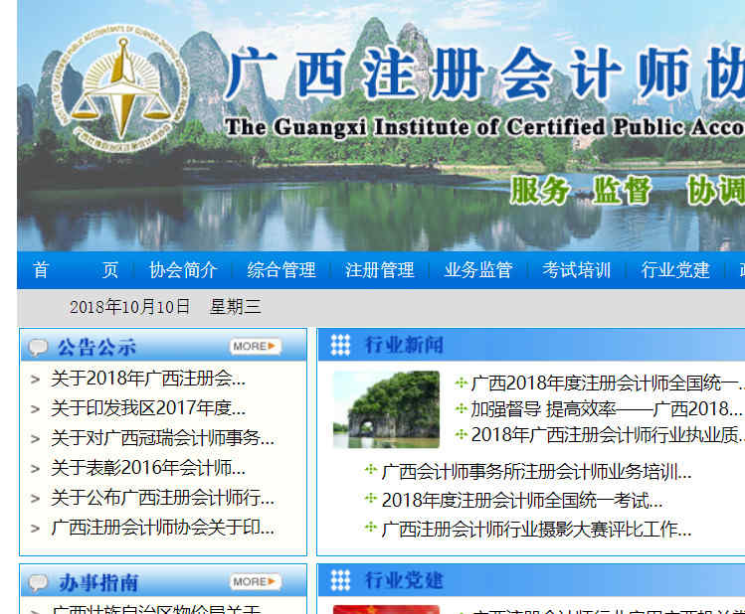Viewport: 745px width, 614px height.
Task: Open MORE button in 公告公示 panel
Action: pos(255,347)
